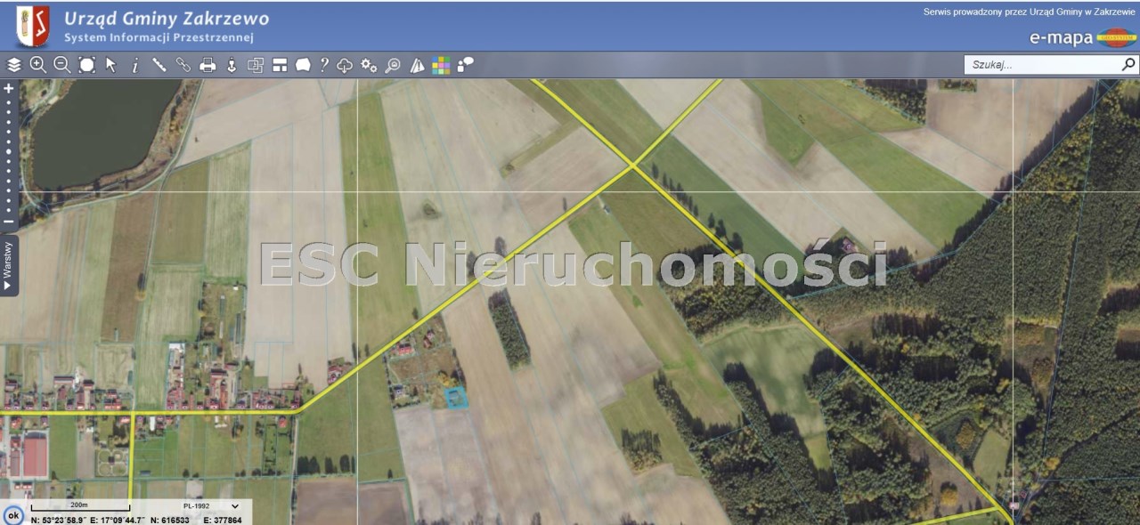
Task: Click the round ok button
Action: [x=13, y=515]
